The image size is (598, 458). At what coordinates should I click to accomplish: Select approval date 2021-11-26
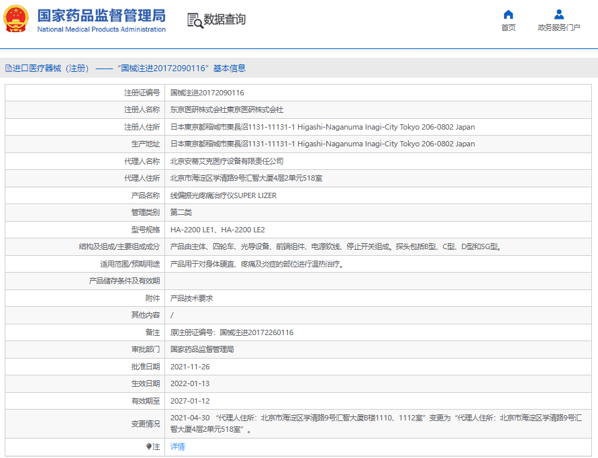click(190, 367)
